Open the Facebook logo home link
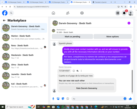Viewport: 137px width, 109px height. click(x=5, y=13)
